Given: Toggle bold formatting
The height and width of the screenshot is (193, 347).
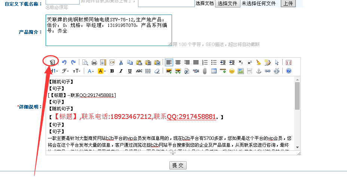Looking at the screenshot, I should (112, 71).
